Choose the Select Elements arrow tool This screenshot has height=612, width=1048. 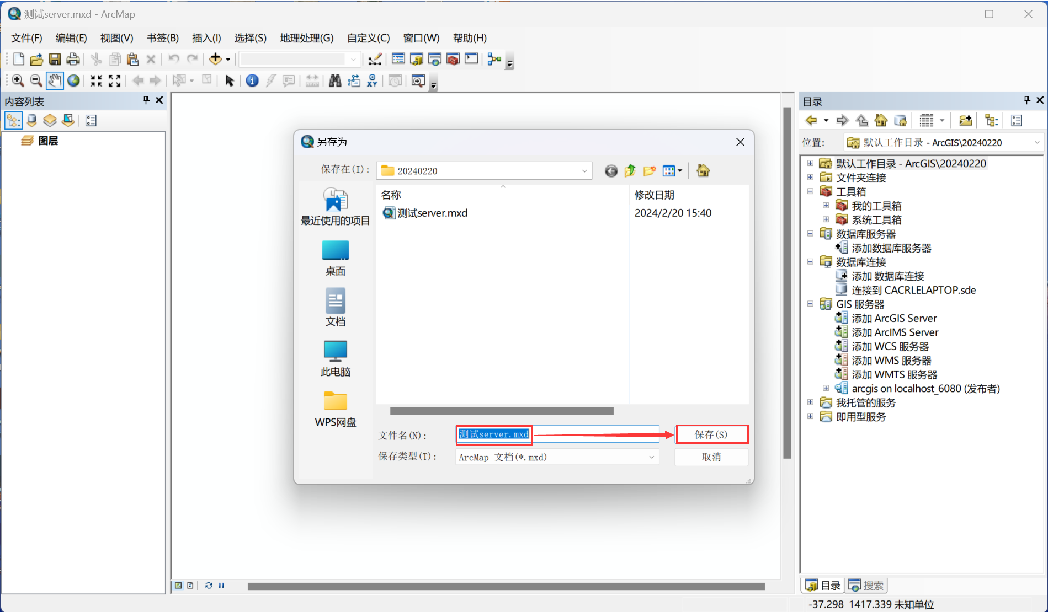230,80
